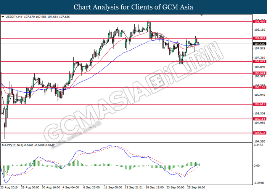Image resolution: width=267 pixels, height=190 pixels.
Task: Click the 106.890 price scale value
Action: (259, 67)
